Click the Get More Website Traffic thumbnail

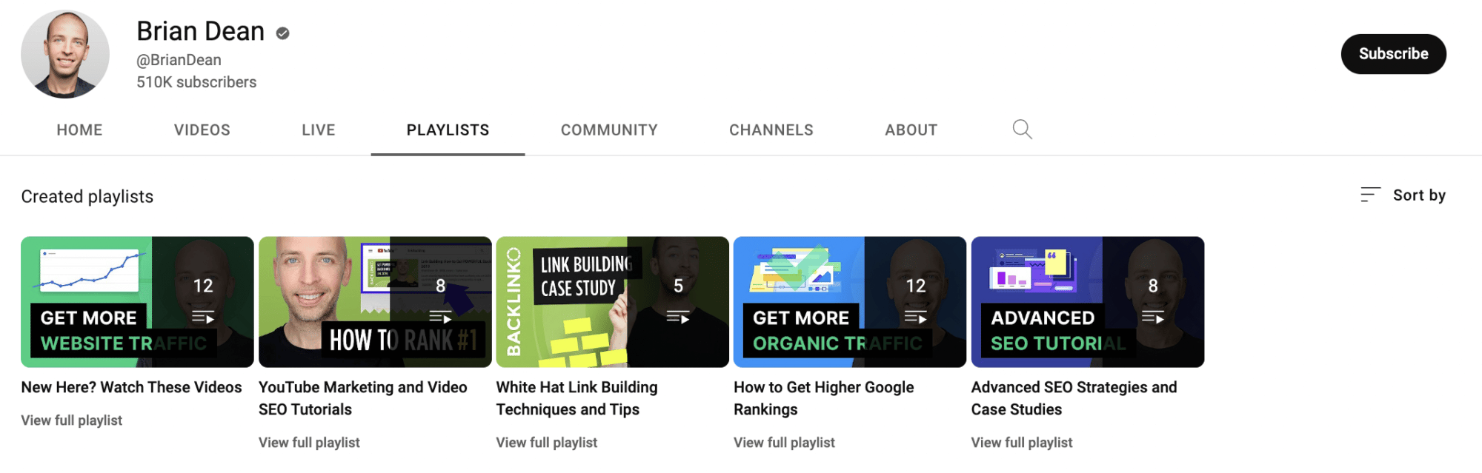pos(137,302)
